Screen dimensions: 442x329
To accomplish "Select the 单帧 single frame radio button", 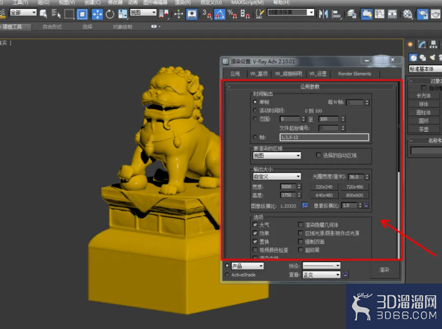I will tap(255, 102).
